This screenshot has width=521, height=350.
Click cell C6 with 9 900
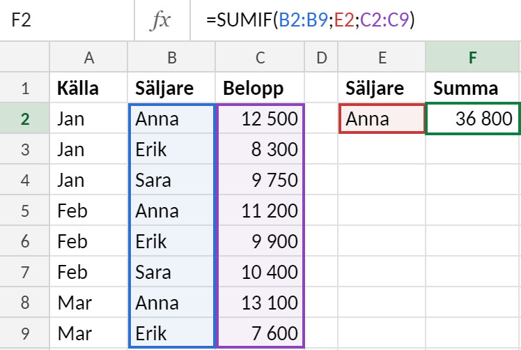point(260,241)
